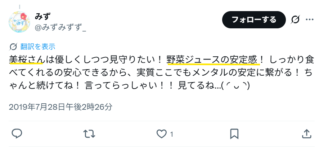The height and width of the screenshot is (151, 319).
Task: Repost this tweet via retweet icon
Action: (89, 134)
